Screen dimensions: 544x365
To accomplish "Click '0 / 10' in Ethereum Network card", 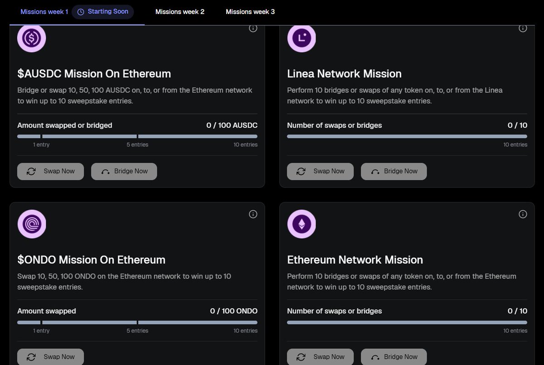I will tap(517, 311).
